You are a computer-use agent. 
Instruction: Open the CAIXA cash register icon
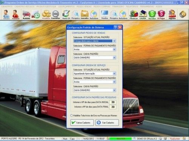click(143, 15)
